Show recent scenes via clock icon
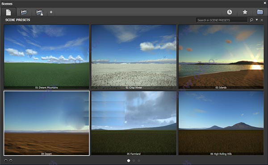The width and height of the screenshot is (268, 165). click(229, 12)
